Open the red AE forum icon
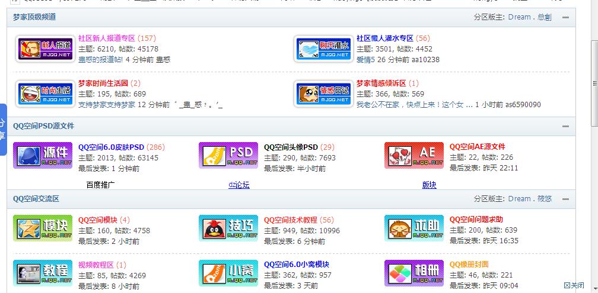Screen dimensions: 598x293 [x=414, y=155]
